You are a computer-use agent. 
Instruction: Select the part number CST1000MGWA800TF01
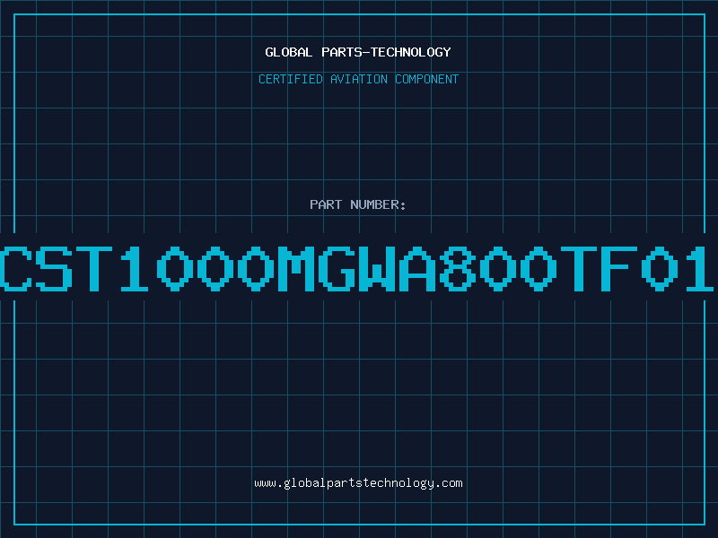pos(357,268)
